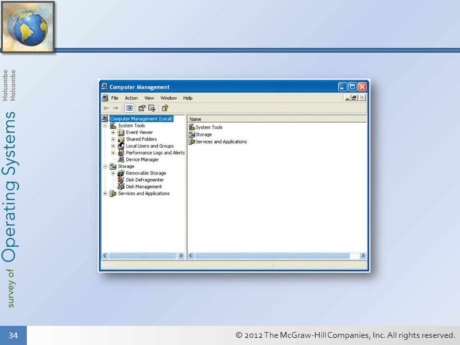Collapse the Storage node
Screen dimensions: 460x345
click(x=105, y=166)
